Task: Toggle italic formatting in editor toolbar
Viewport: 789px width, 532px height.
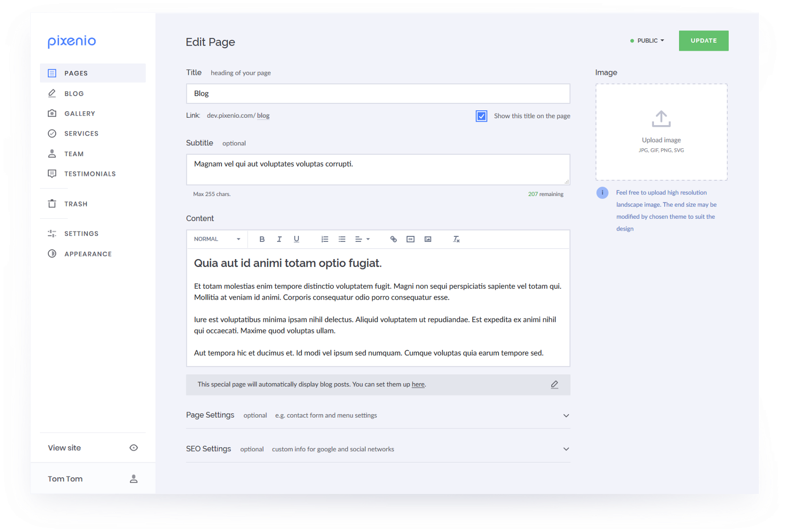Action: coord(279,239)
